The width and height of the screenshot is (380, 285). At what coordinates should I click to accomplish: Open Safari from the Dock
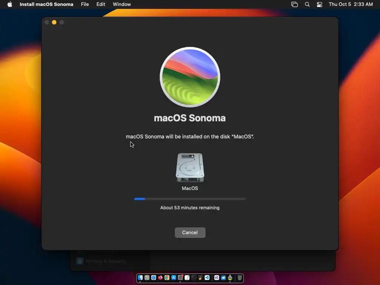(x=154, y=278)
